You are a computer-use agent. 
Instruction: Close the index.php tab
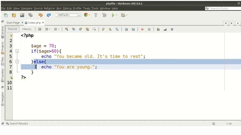click(x=43, y=22)
